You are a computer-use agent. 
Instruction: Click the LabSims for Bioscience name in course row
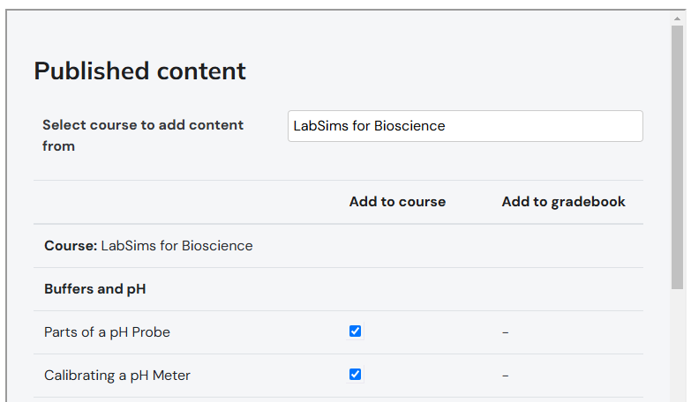coord(177,246)
